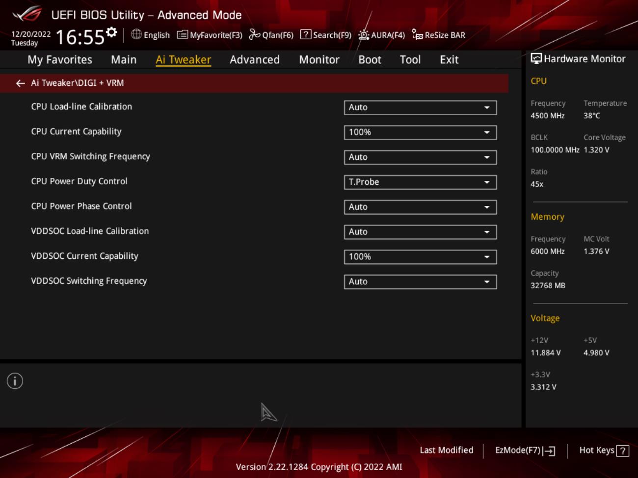The height and width of the screenshot is (478, 638).
Task: Click Hardware Monitor panel title
Action: pos(585,59)
